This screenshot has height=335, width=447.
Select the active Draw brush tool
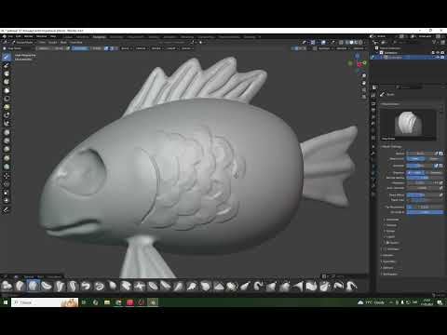tap(7, 57)
